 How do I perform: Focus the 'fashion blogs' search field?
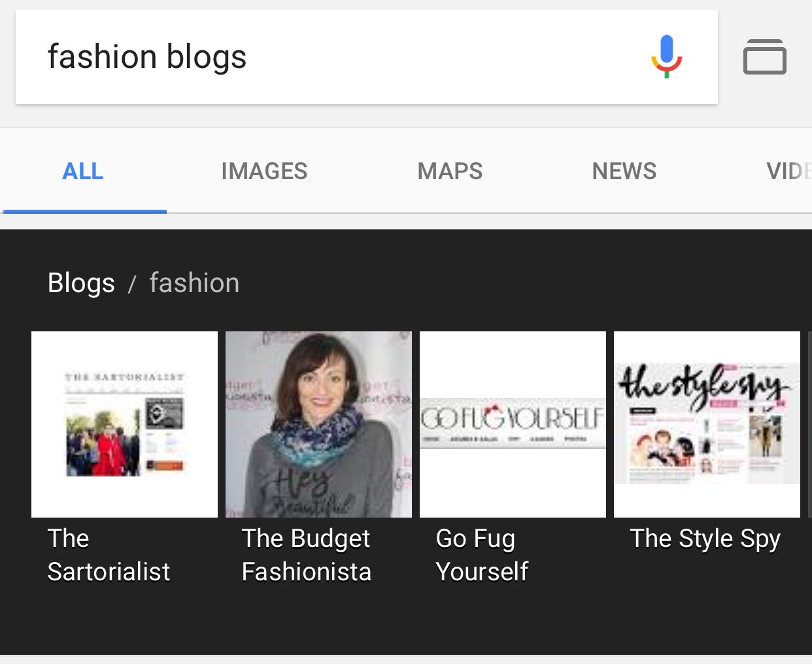click(x=367, y=57)
